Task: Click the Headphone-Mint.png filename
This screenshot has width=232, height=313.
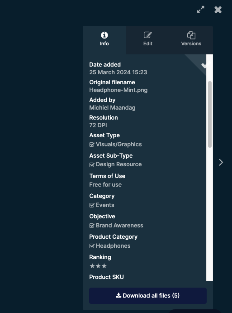Action: [x=118, y=90]
